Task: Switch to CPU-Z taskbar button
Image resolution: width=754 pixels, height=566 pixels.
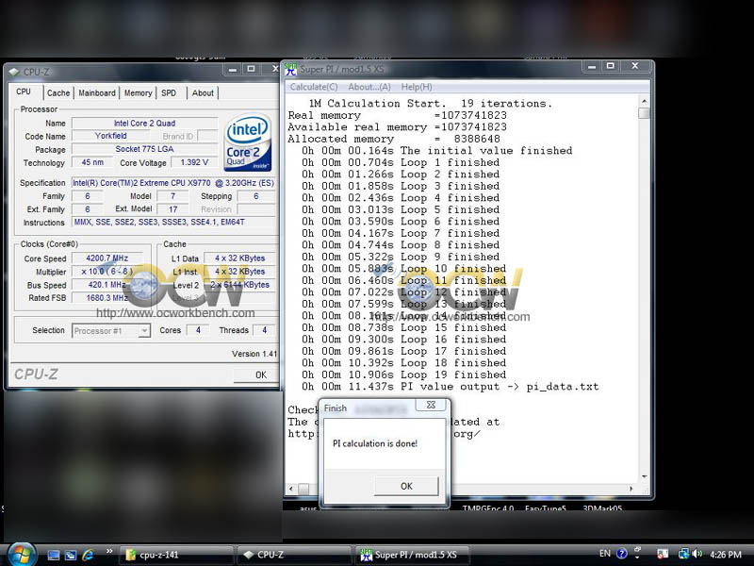Action: 294,555
